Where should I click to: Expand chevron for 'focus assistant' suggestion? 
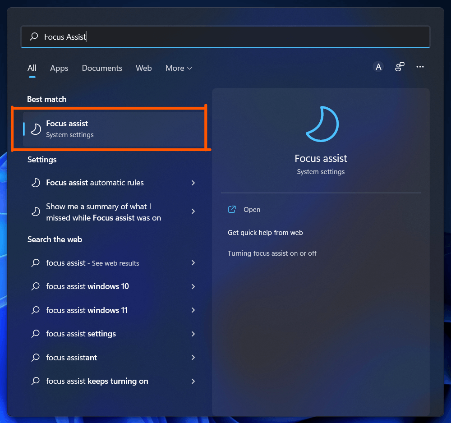193,358
